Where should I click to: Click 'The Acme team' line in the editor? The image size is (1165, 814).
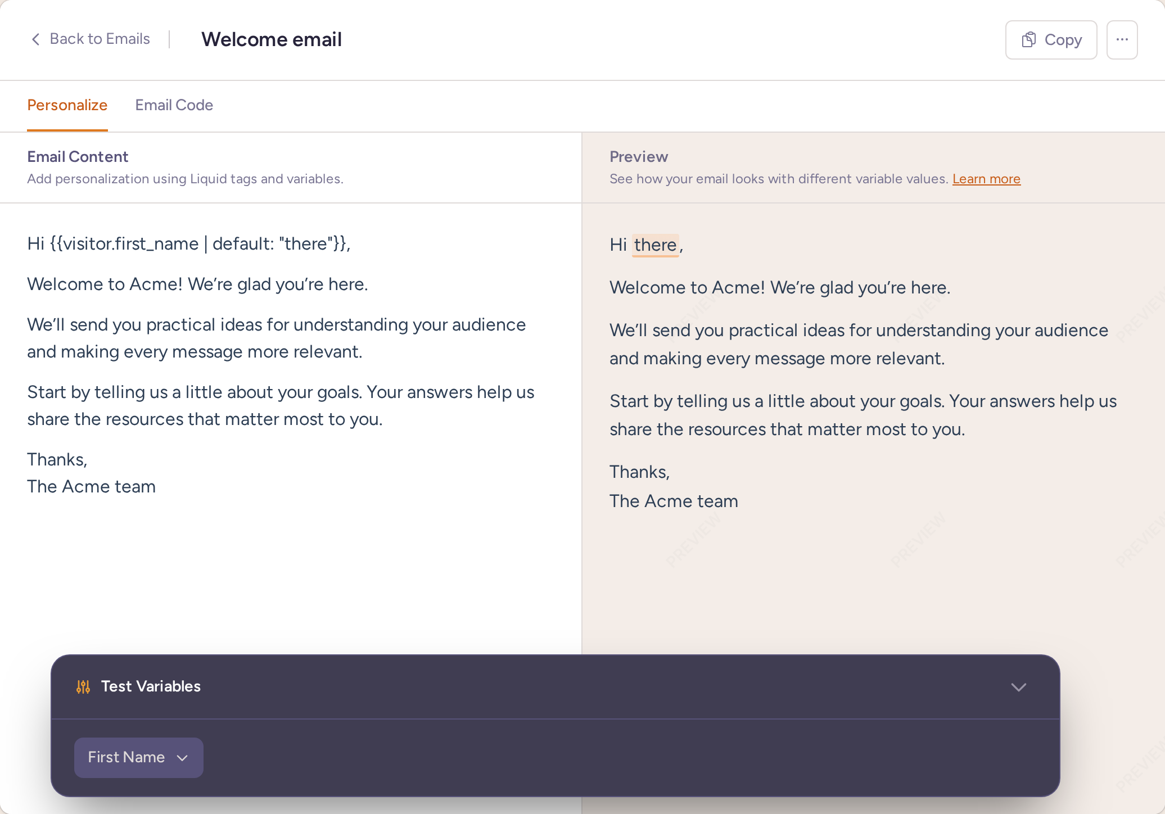(x=92, y=486)
